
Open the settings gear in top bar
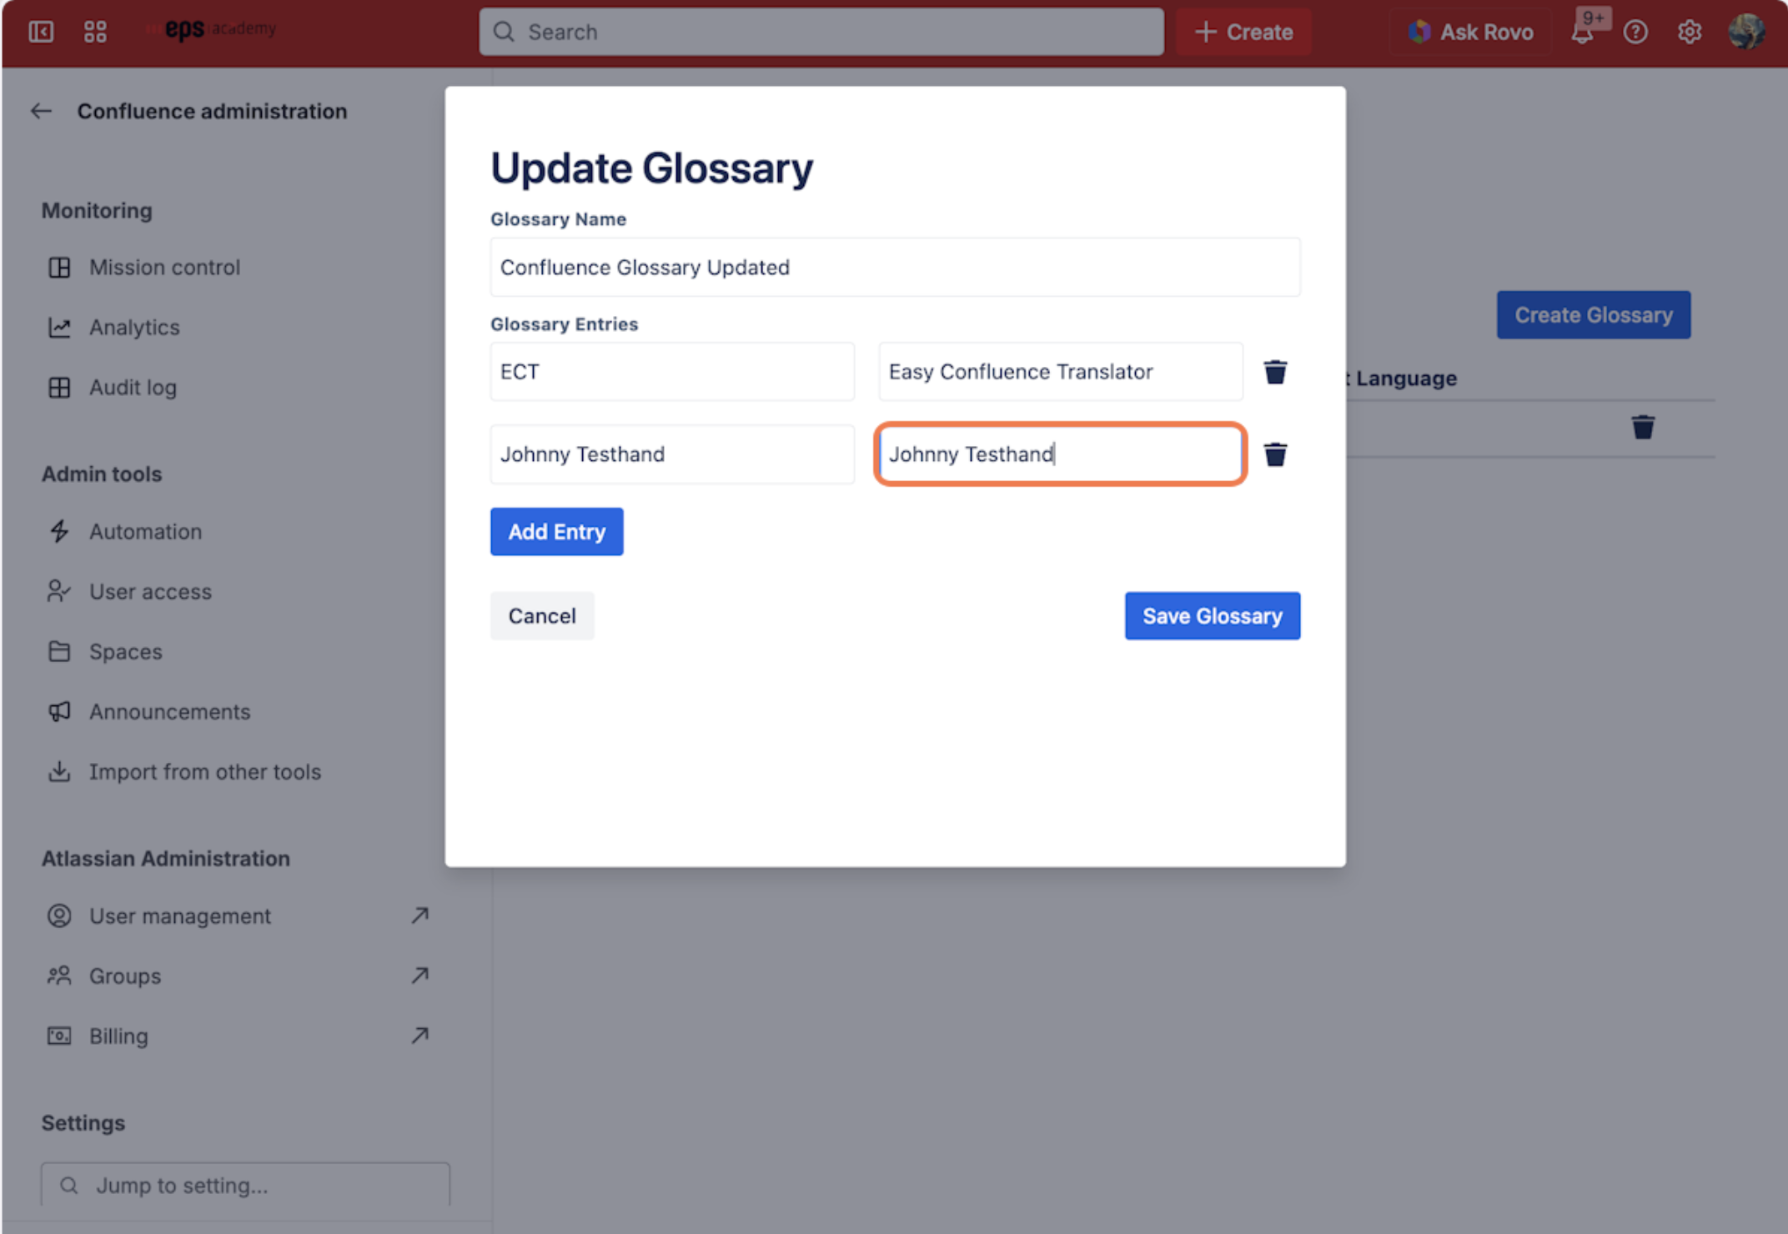[1689, 32]
